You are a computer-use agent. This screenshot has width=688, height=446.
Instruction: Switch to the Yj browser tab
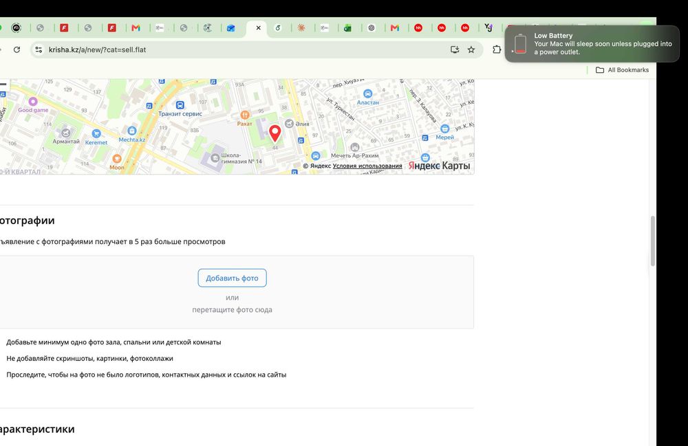488,27
